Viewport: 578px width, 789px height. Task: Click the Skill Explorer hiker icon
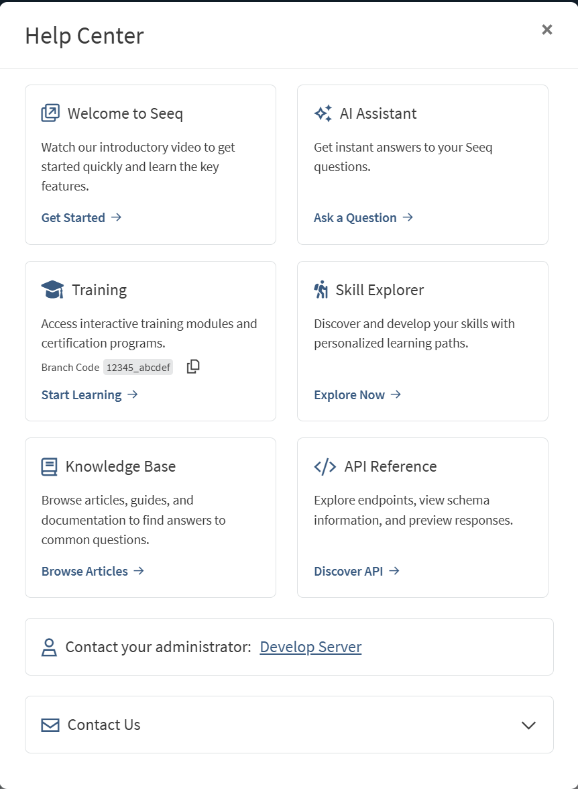321,290
